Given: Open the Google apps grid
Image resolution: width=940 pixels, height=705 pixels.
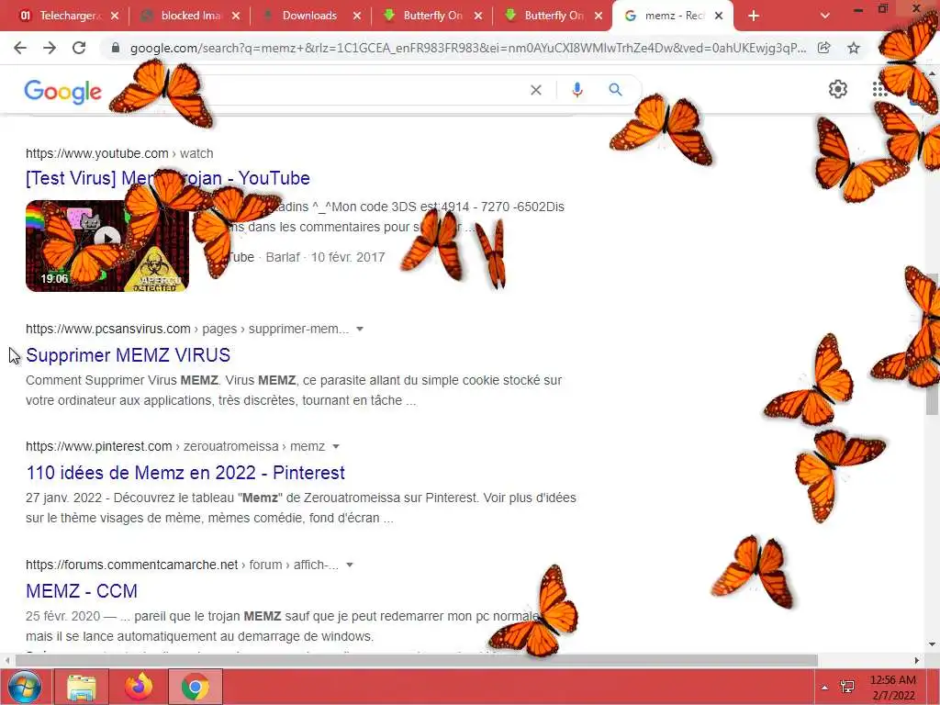Looking at the screenshot, I should (879, 89).
